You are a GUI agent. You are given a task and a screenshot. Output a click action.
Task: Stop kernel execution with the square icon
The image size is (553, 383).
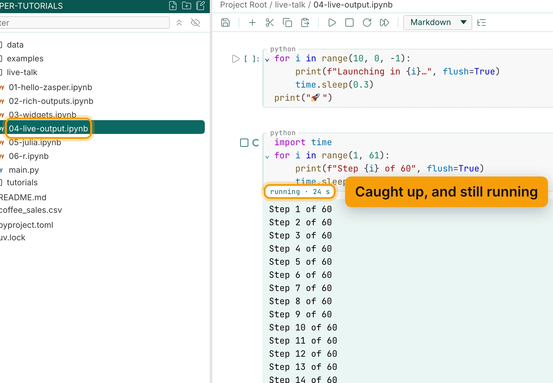[x=349, y=23]
